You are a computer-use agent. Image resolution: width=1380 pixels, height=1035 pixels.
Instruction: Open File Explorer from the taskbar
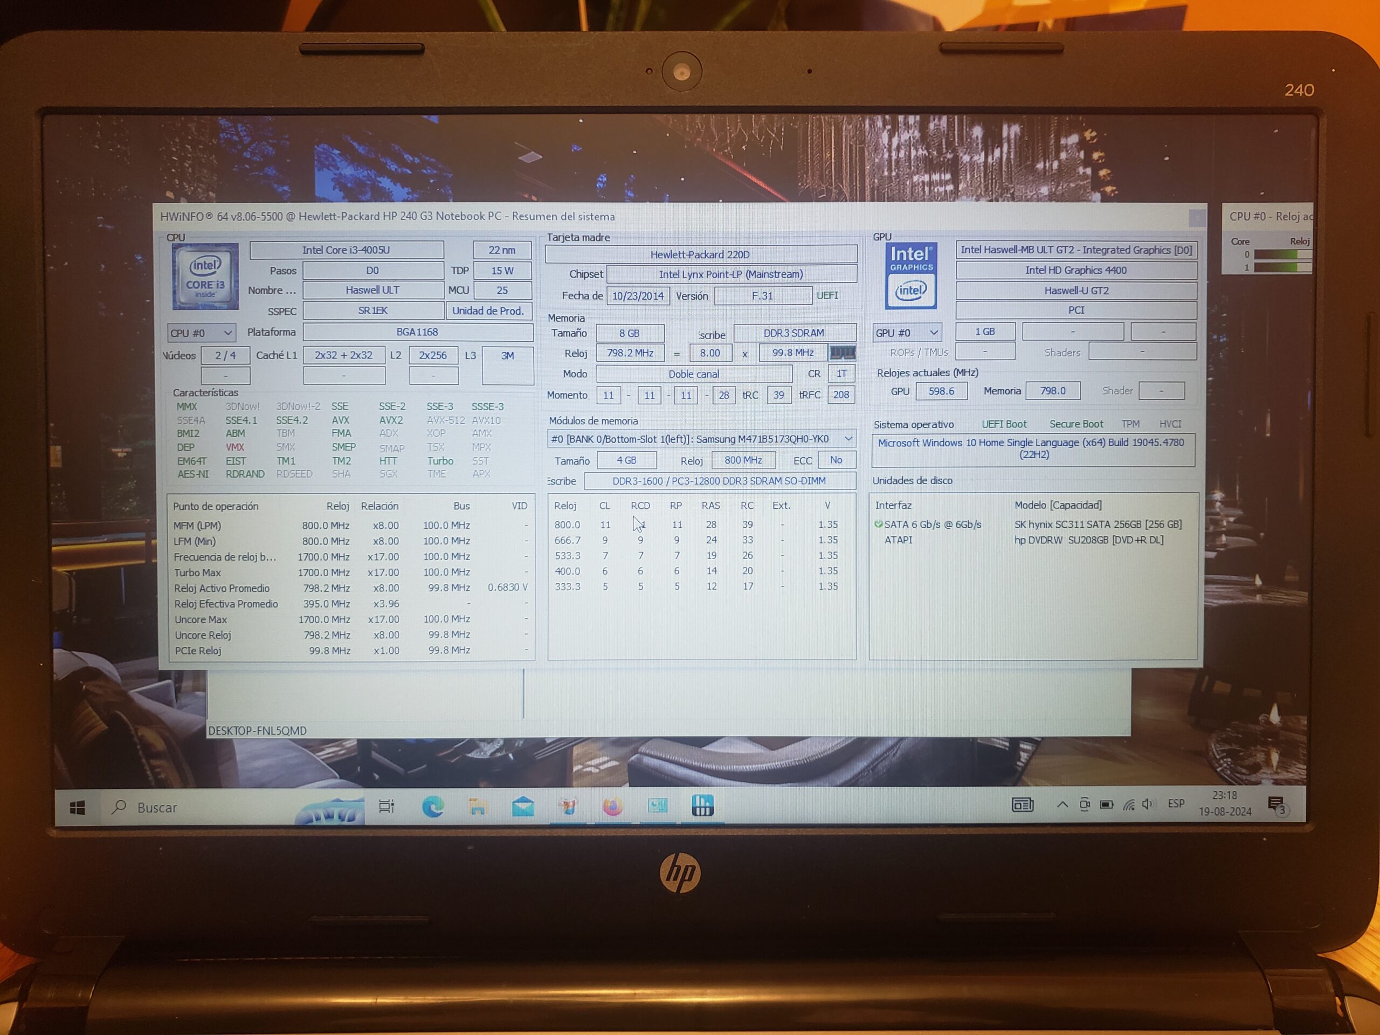coord(478,806)
